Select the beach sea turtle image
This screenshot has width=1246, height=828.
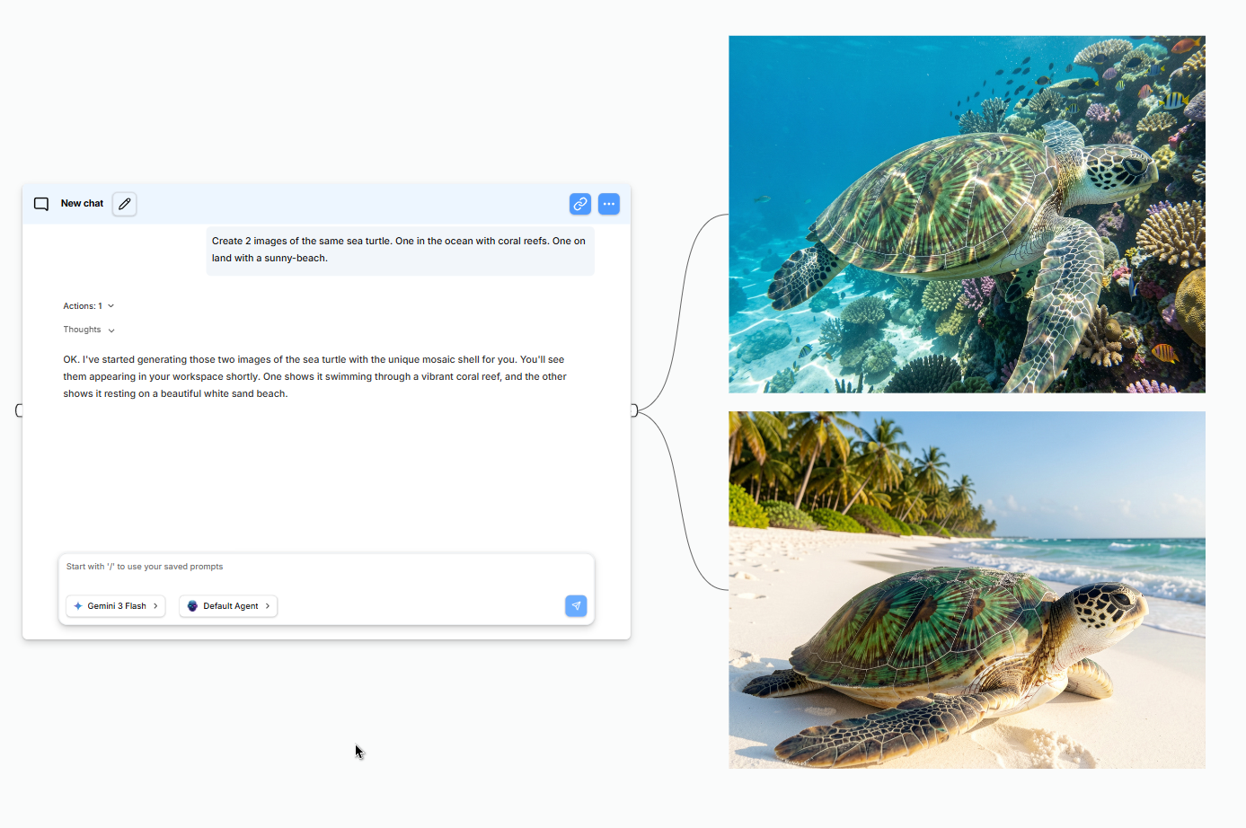point(967,590)
